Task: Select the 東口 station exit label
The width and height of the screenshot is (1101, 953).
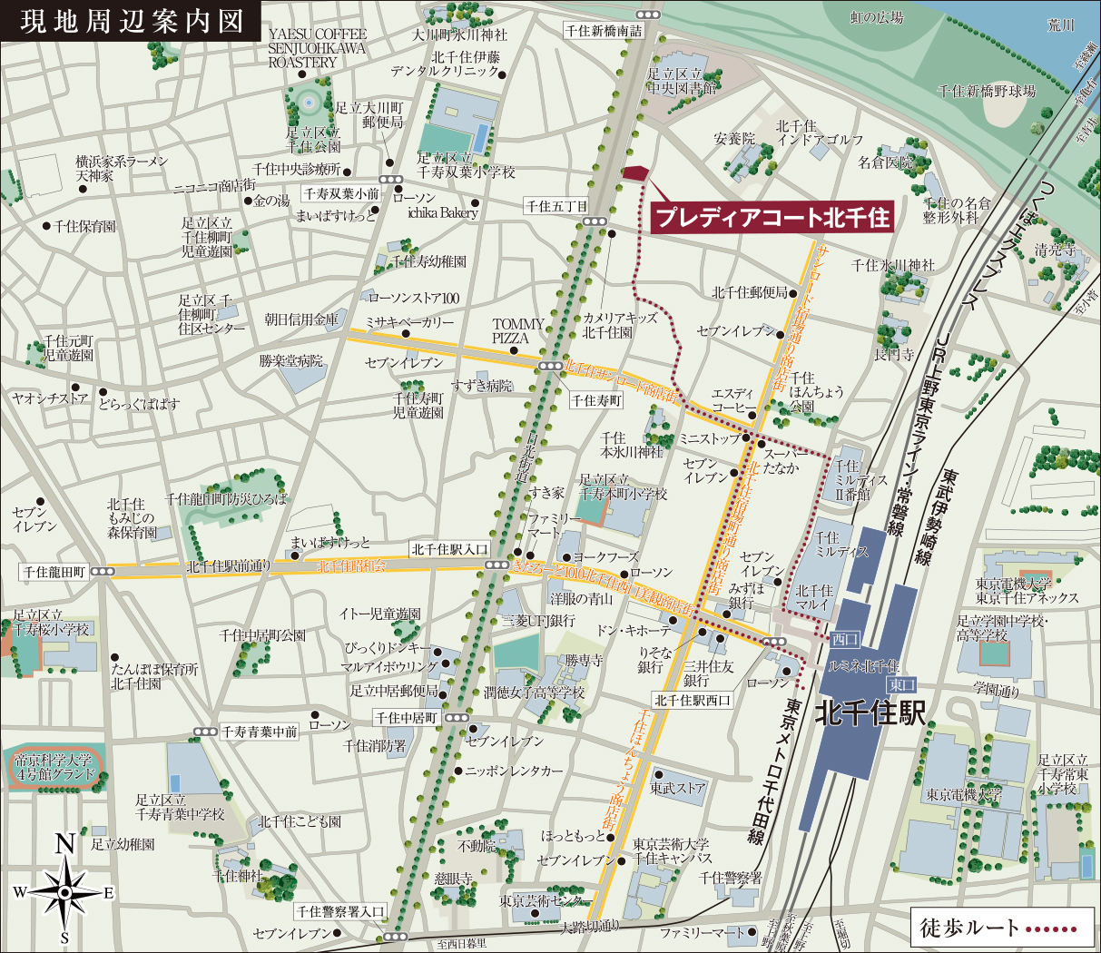Action: pos(902,683)
